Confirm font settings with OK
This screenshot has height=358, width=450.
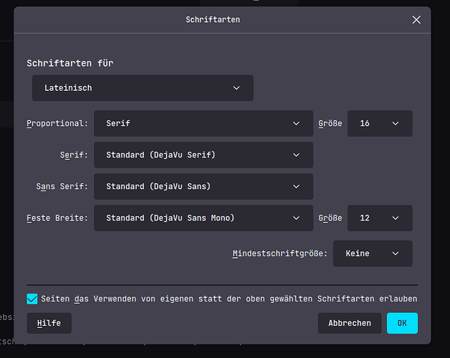click(x=402, y=323)
